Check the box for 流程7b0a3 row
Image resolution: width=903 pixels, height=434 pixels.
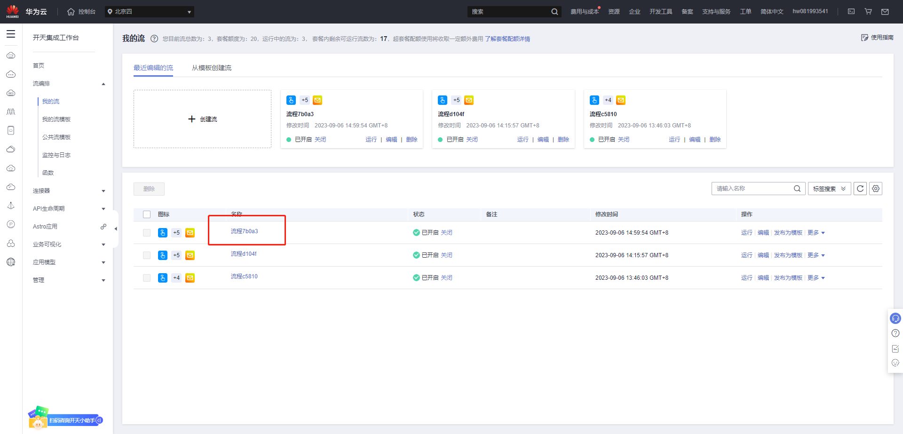(147, 233)
